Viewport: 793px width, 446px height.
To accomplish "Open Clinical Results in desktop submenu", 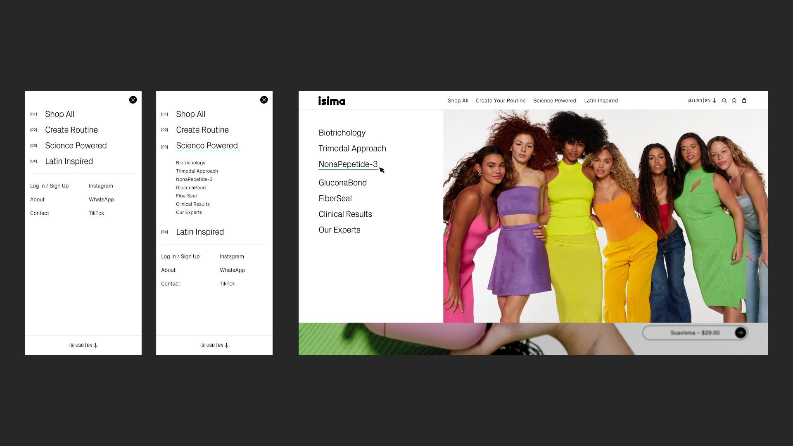I will click(345, 214).
